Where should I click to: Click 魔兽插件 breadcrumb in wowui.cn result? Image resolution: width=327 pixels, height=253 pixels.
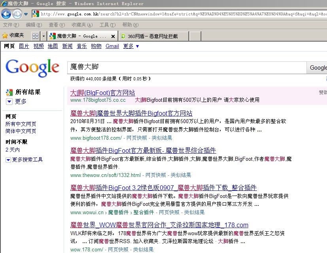click(118, 212)
